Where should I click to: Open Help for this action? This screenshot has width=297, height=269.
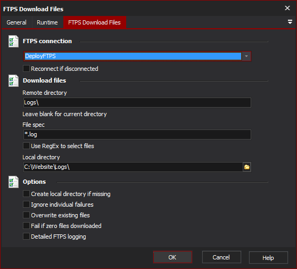(268, 258)
